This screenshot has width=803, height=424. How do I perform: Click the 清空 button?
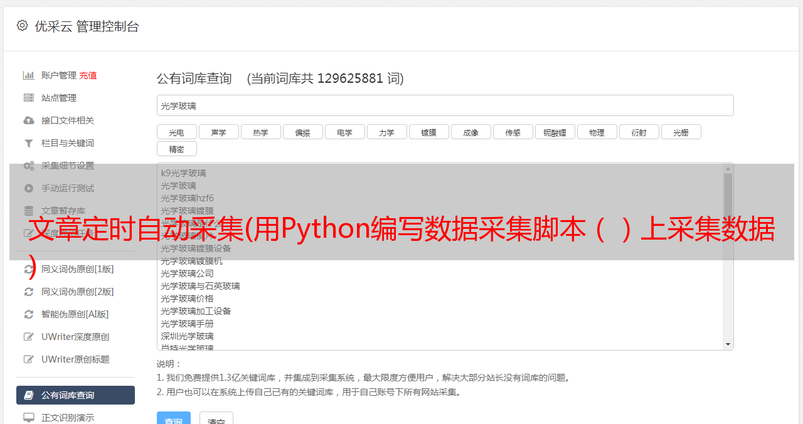click(216, 418)
